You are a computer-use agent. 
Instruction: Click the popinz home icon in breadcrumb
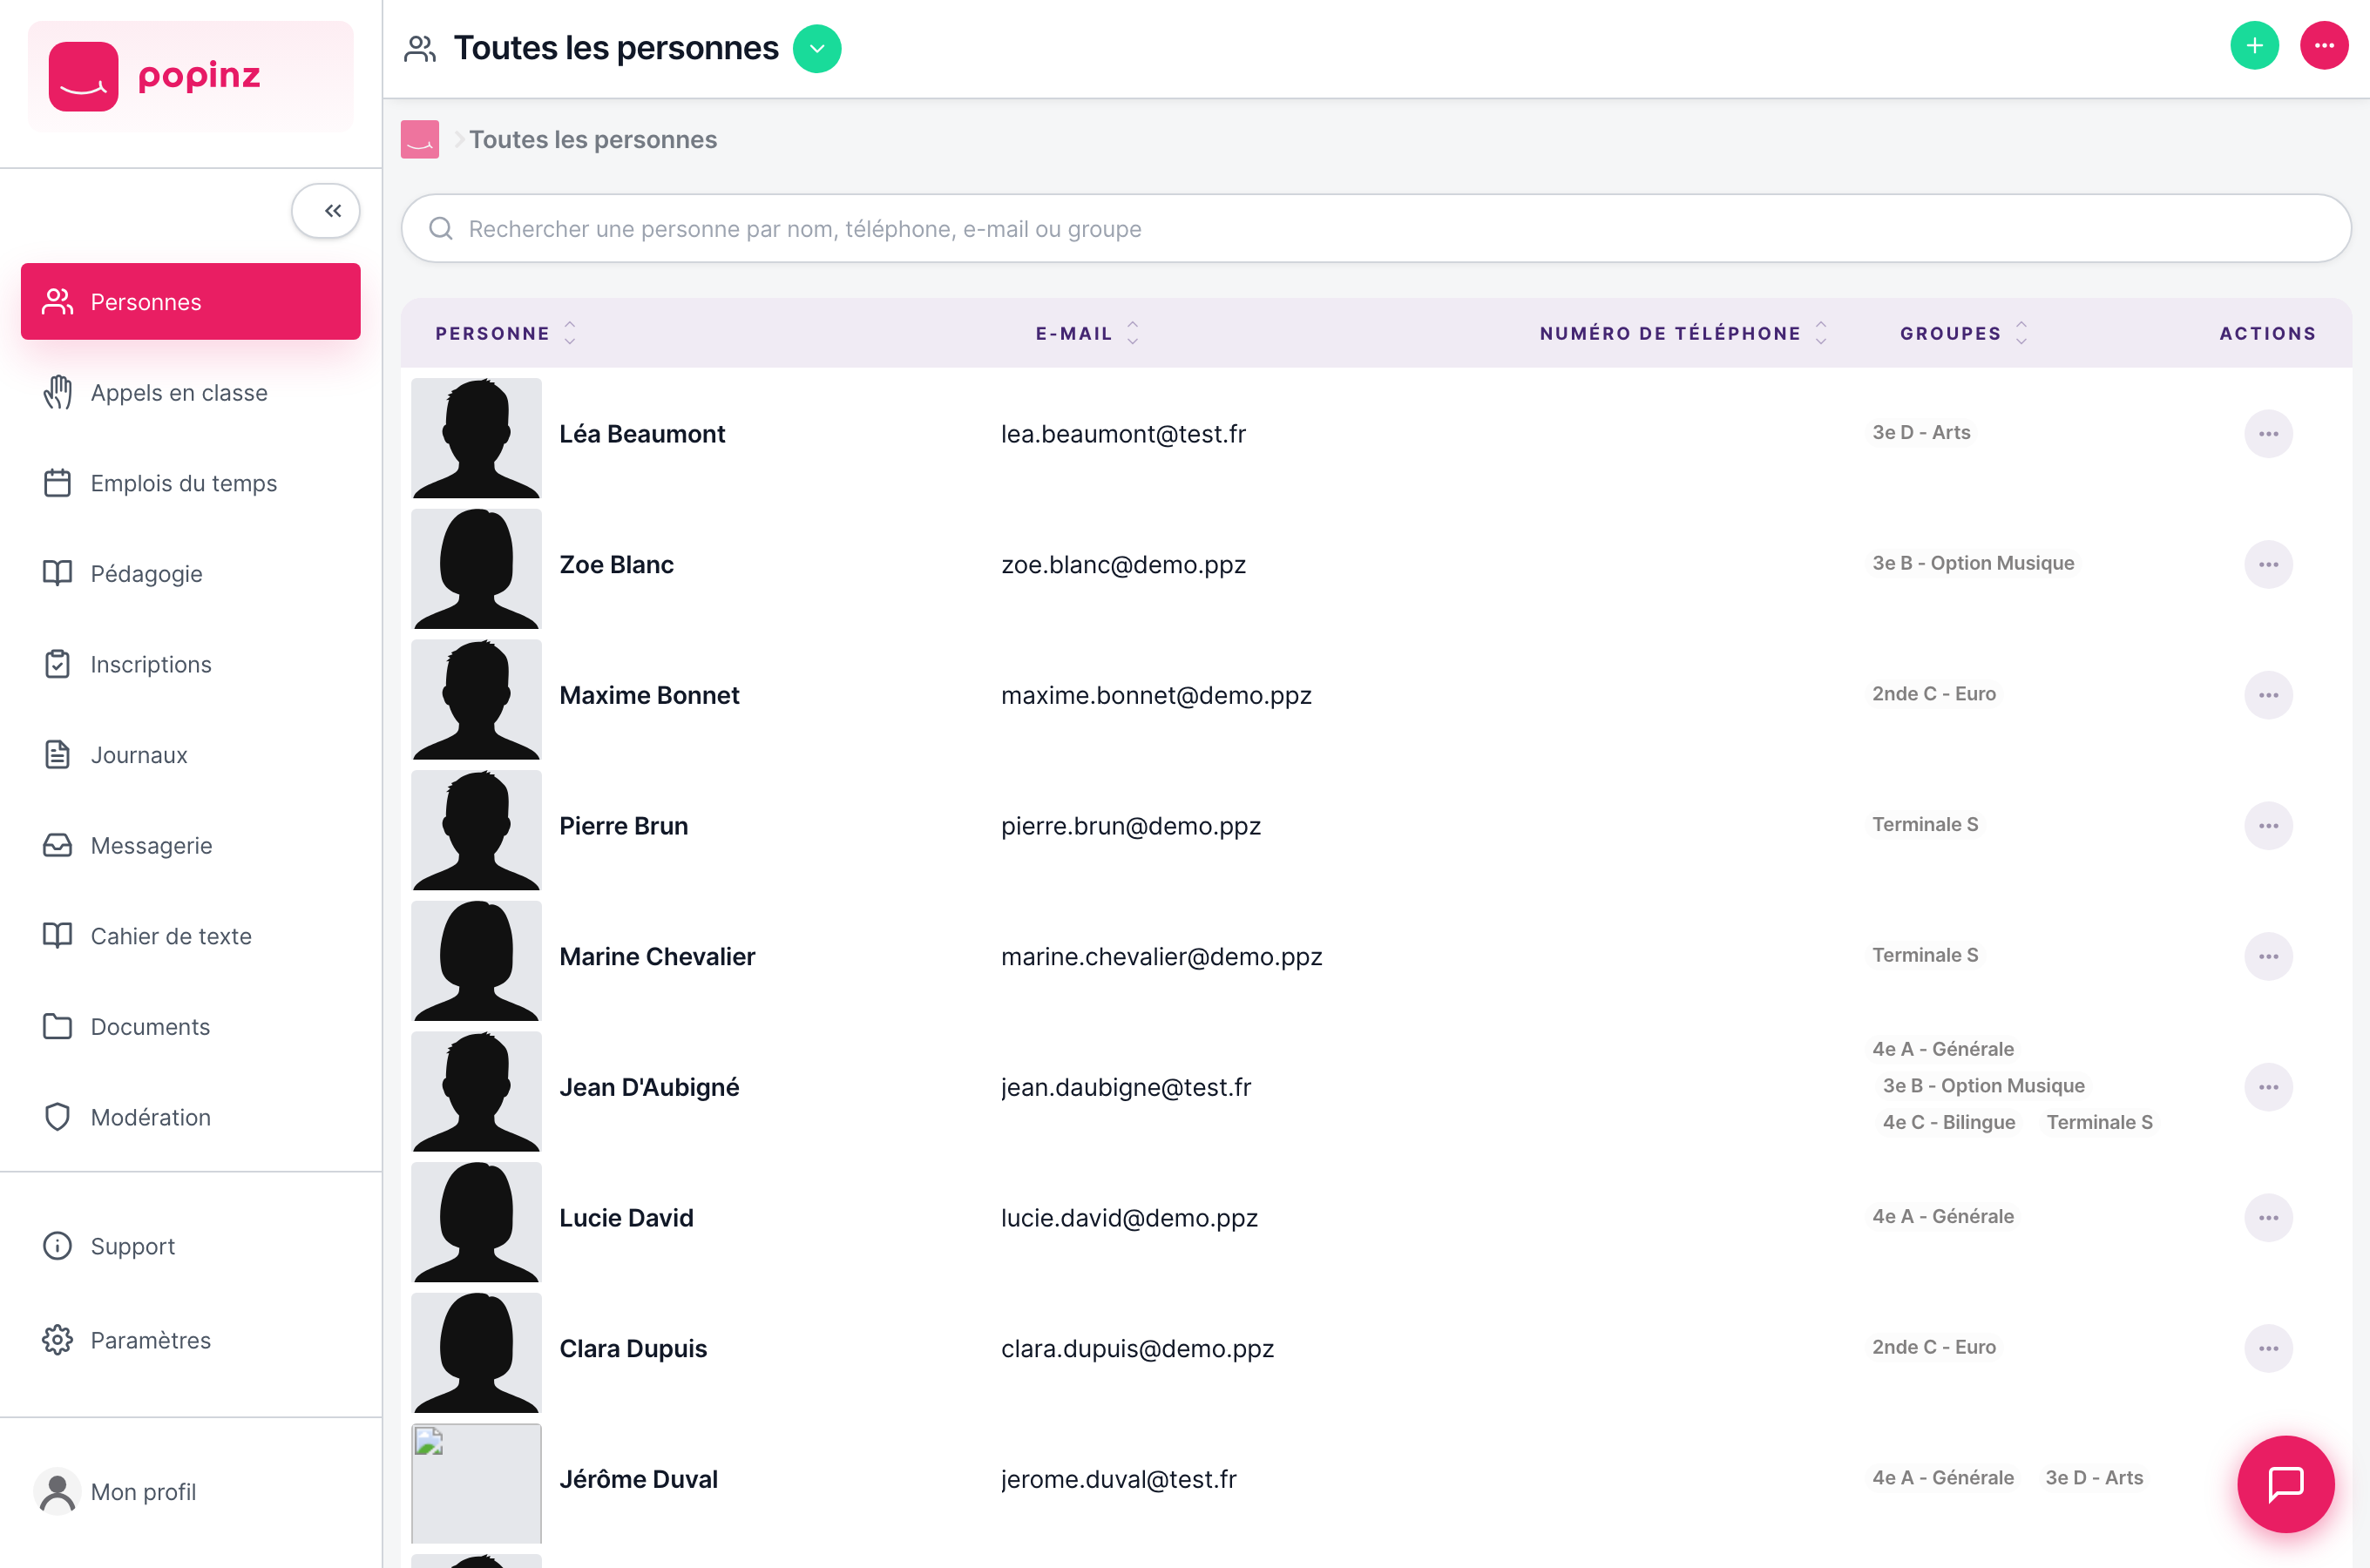(x=420, y=140)
